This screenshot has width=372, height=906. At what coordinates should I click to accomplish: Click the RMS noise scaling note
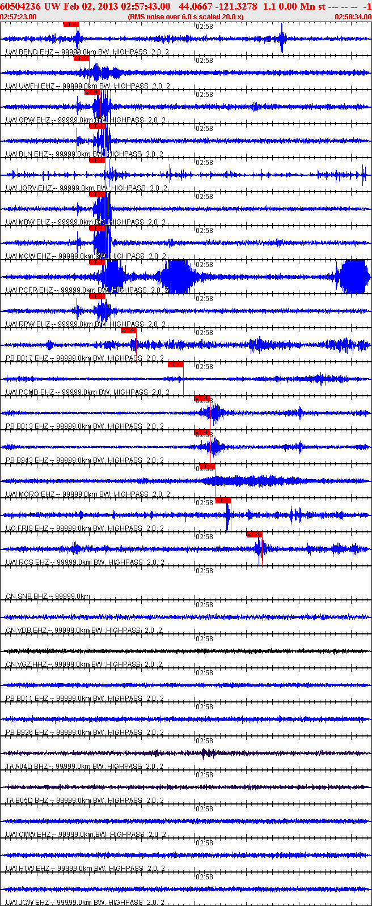186,17
